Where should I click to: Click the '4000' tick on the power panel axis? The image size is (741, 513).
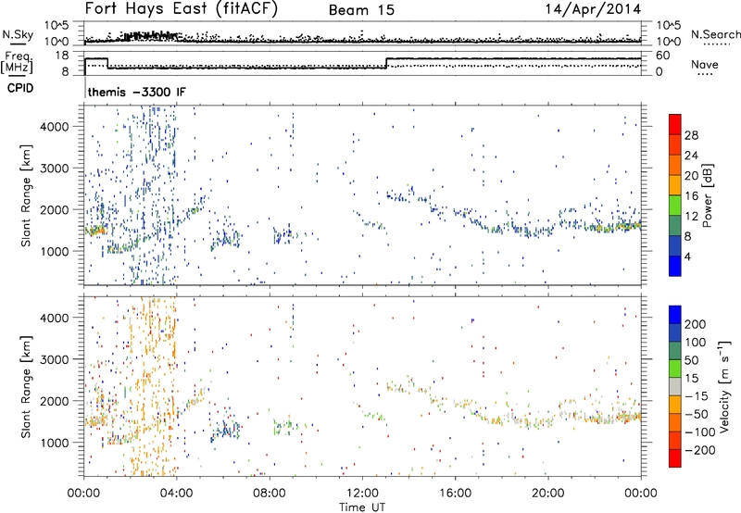point(54,127)
